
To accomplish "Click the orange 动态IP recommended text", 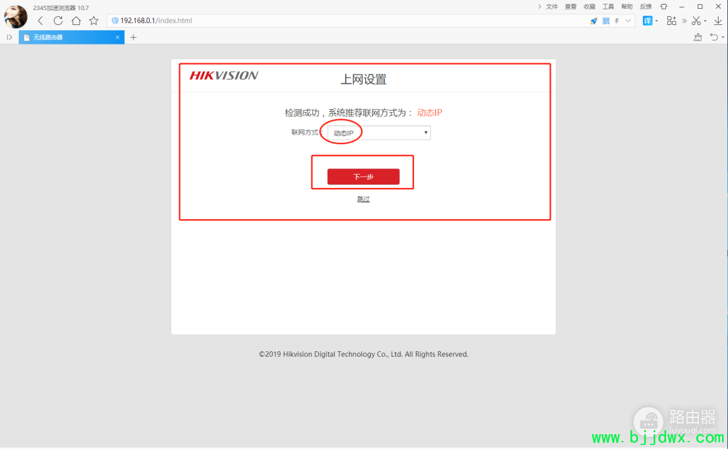I will (429, 113).
